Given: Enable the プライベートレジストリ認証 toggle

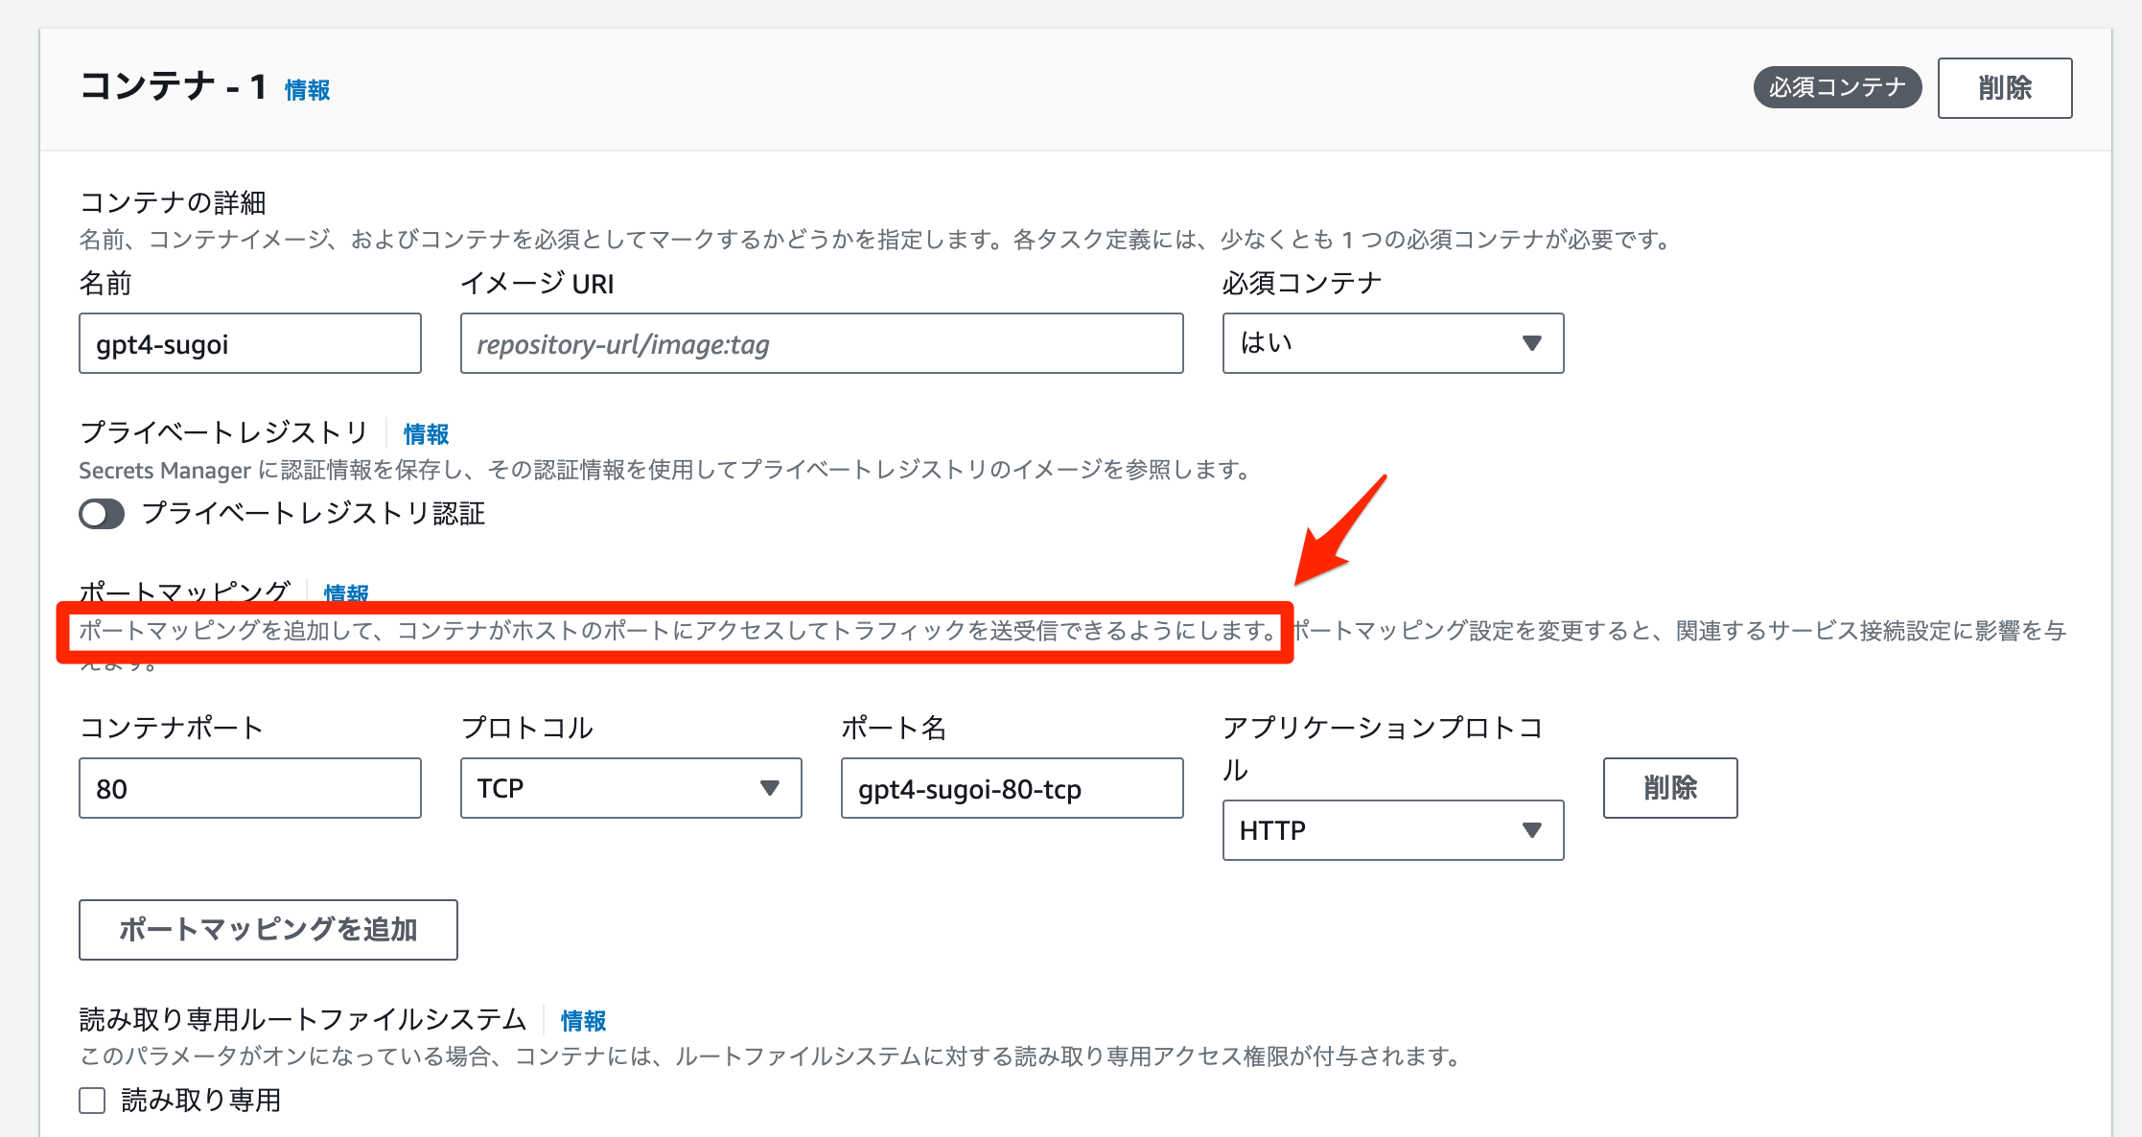Looking at the screenshot, I should (102, 514).
